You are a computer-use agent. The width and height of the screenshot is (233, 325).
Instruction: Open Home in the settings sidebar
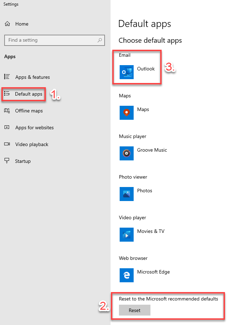(x=22, y=24)
